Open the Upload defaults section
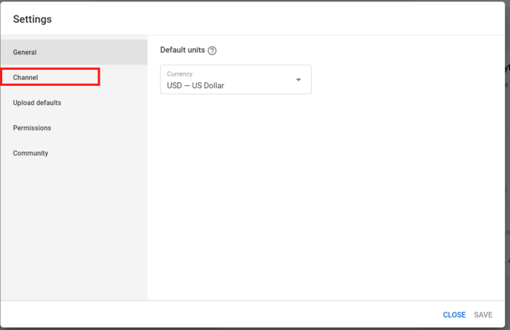510x330 pixels. [74, 103]
